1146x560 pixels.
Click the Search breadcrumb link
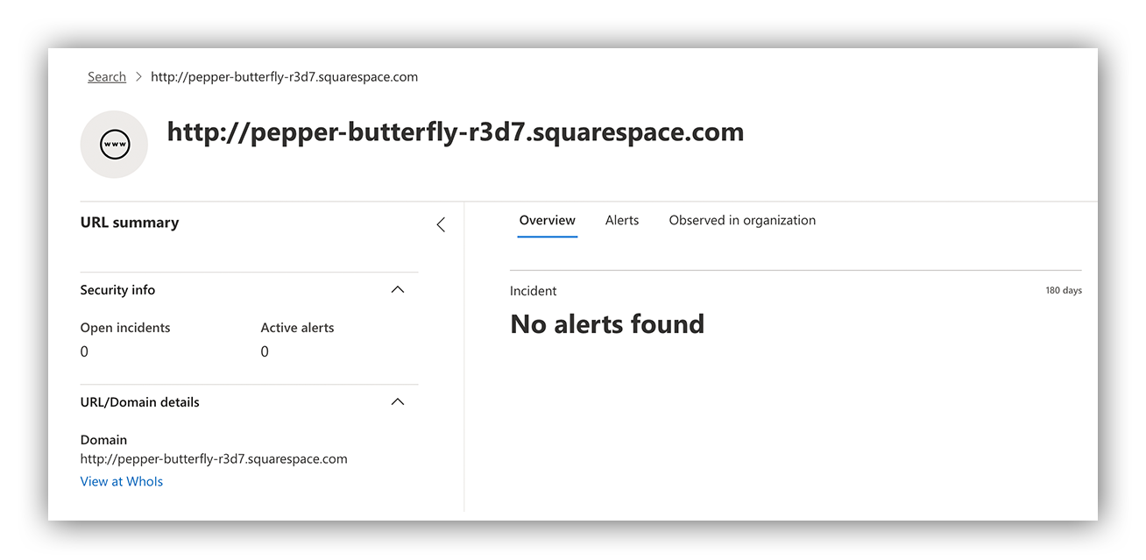pos(107,77)
